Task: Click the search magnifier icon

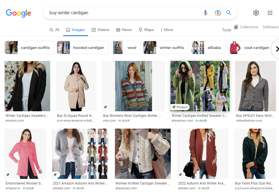Action: 229,13
